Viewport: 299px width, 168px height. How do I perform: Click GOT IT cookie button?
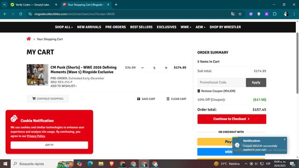pyautogui.click(x=49, y=145)
